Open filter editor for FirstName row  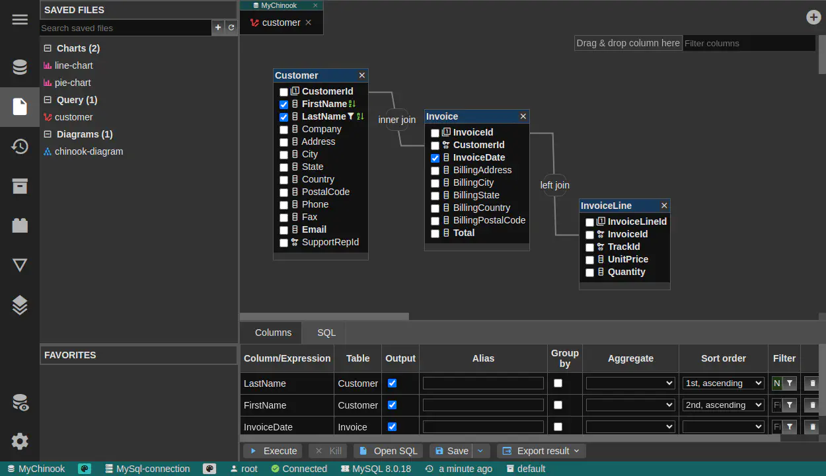(x=790, y=405)
